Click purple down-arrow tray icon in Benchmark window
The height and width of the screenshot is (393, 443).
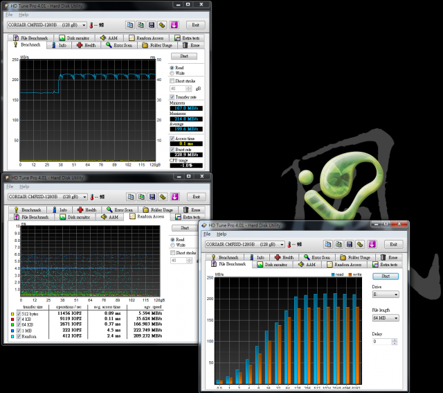[174, 25]
